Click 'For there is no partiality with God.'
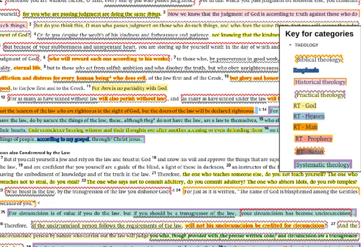Image resolution: width=361 pixels, height=247 pixels. coord(130,88)
